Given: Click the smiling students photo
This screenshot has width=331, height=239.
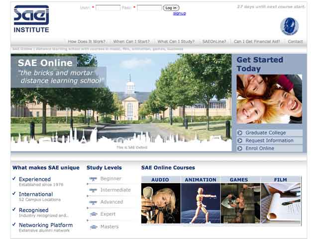Looking at the screenshot, I should [269, 99].
